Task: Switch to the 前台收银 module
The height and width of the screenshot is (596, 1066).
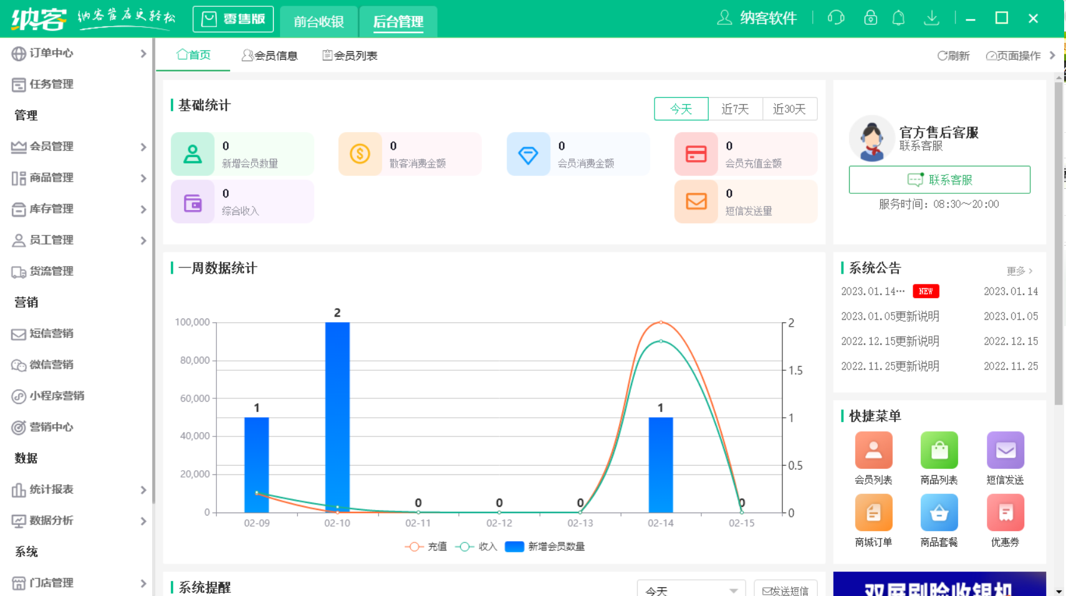Action: coord(319,21)
